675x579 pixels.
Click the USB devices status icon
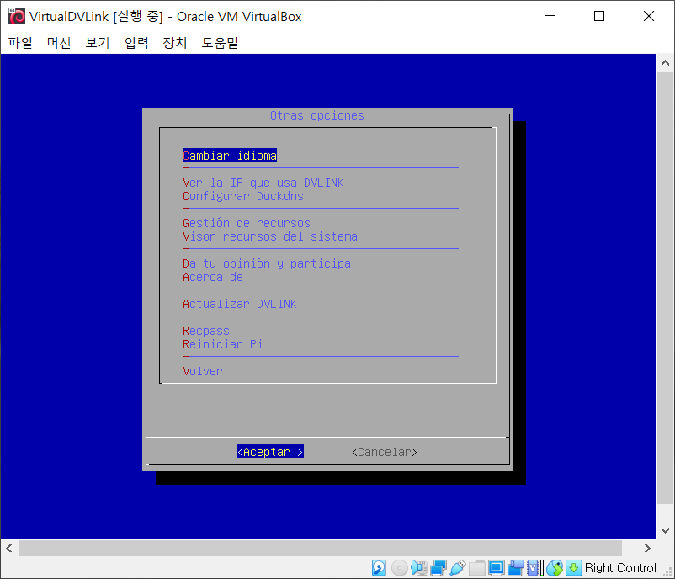point(458,568)
